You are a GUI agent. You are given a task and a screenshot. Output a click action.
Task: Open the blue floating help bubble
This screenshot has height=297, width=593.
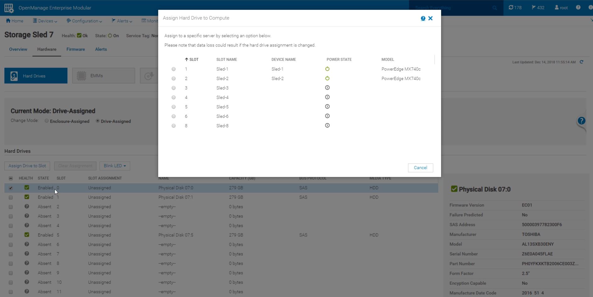point(581,121)
